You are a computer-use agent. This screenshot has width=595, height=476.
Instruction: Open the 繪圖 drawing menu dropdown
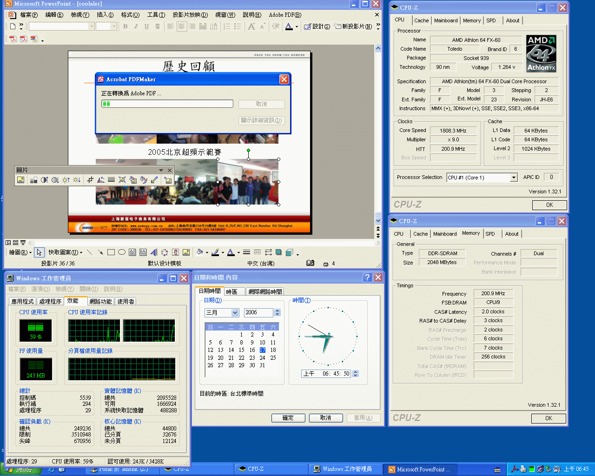pyautogui.click(x=20, y=252)
